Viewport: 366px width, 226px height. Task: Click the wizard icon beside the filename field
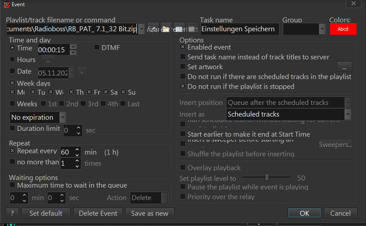(153, 29)
